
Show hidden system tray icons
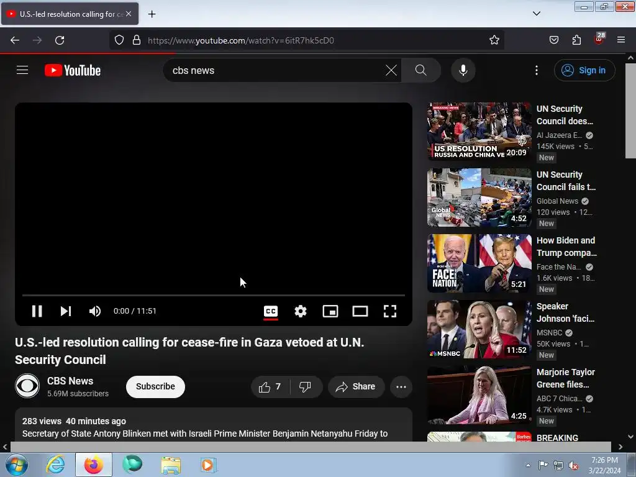click(x=528, y=465)
